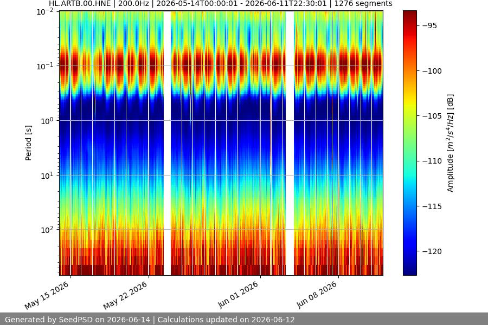Click the -105 colorbar tick value
This screenshot has width=488, height=325.
432,116
